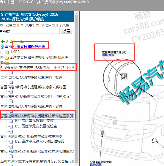This screenshot has height=166, width=164.
Task: Open BSI 雷达单元输入和输出插接器 page
Action: (x=40, y=141)
